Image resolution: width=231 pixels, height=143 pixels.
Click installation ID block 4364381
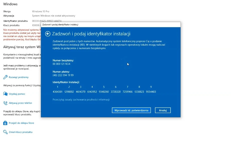57,92
